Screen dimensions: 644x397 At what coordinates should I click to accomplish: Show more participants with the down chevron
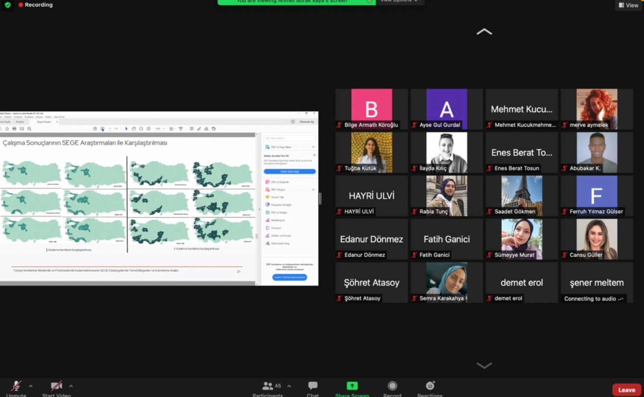click(x=484, y=365)
